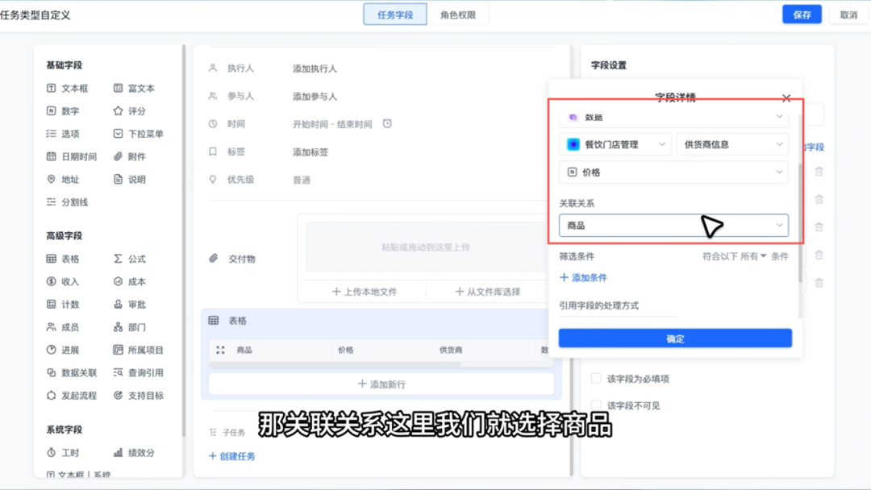Click 上传本地文件

click(x=365, y=291)
